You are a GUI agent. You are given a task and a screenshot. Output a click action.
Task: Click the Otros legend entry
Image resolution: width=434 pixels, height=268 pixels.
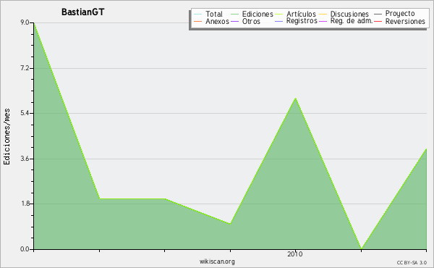pyautogui.click(x=245, y=21)
